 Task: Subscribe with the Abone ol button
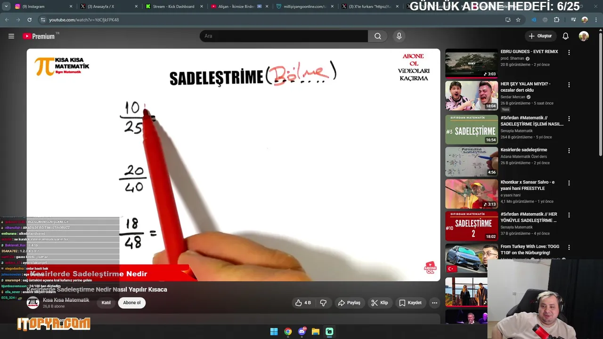[x=132, y=303]
